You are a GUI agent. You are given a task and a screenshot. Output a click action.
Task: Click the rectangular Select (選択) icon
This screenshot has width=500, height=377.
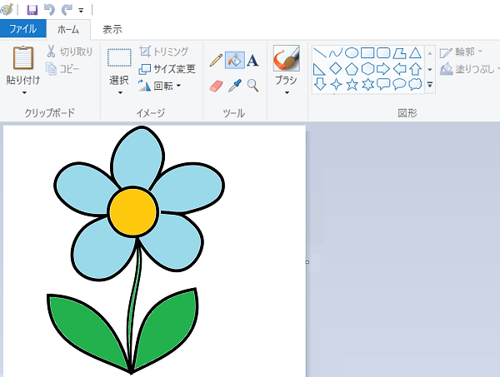tap(119, 57)
